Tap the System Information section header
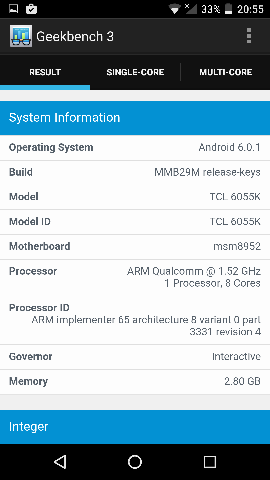Viewport: 270px width, 480px height. point(135,118)
